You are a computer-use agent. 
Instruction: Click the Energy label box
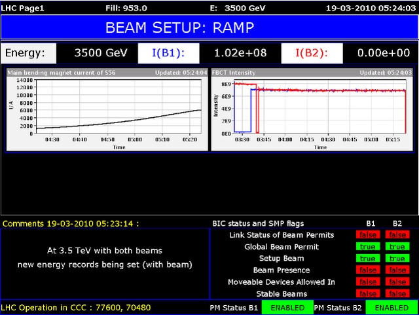[28, 53]
